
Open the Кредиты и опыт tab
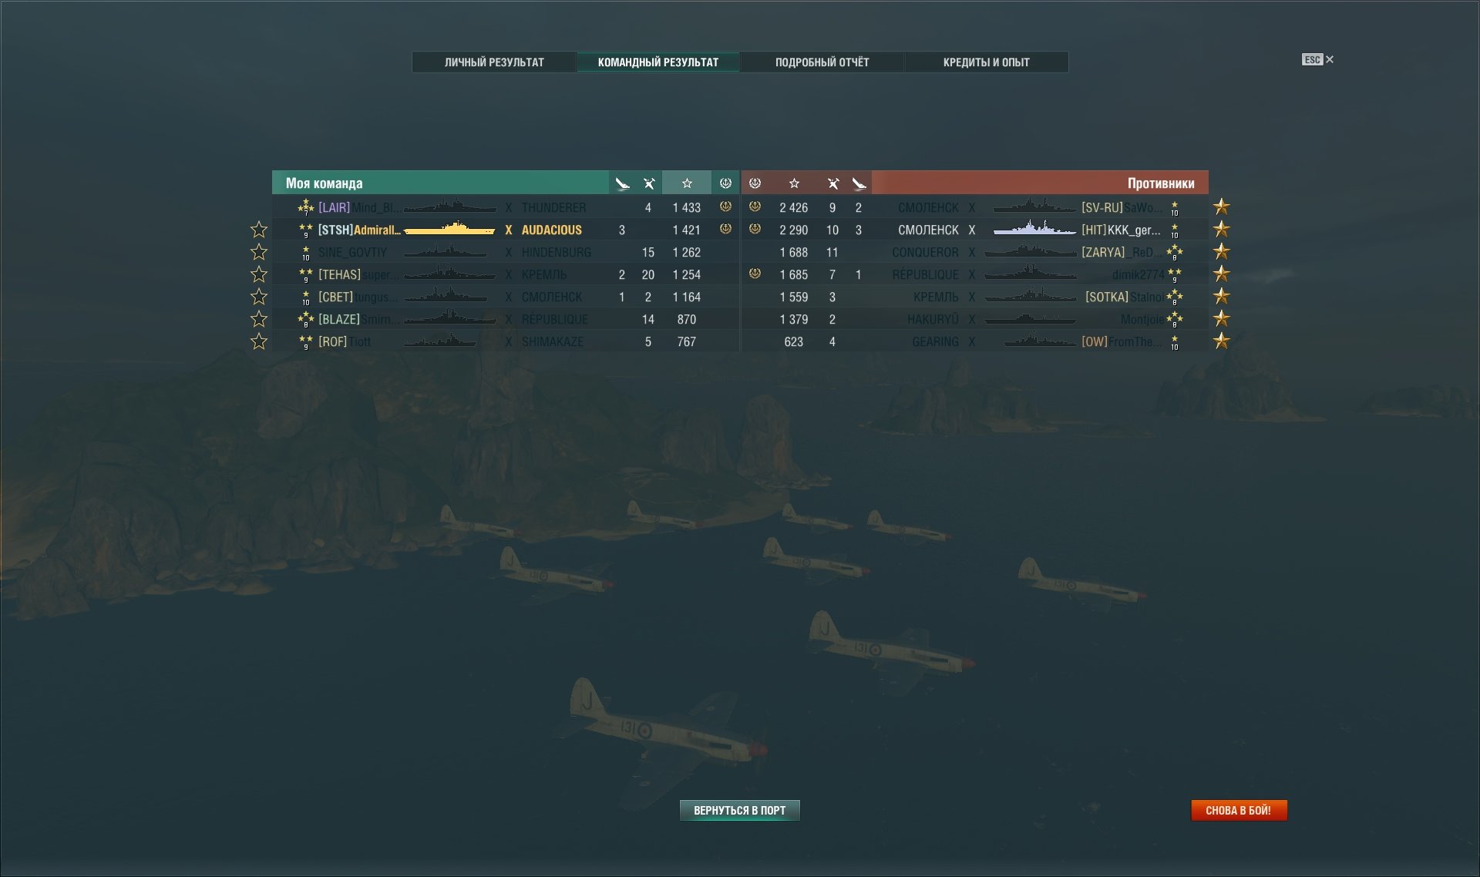point(986,62)
